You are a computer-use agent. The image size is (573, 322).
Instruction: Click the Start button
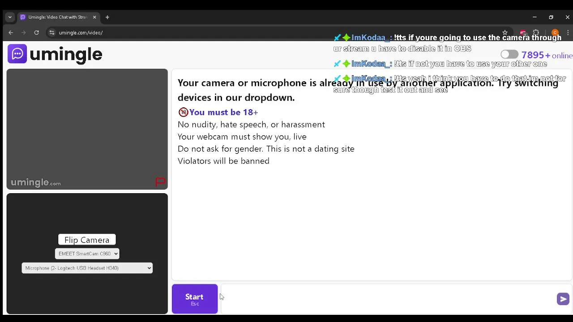pyautogui.click(x=195, y=299)
